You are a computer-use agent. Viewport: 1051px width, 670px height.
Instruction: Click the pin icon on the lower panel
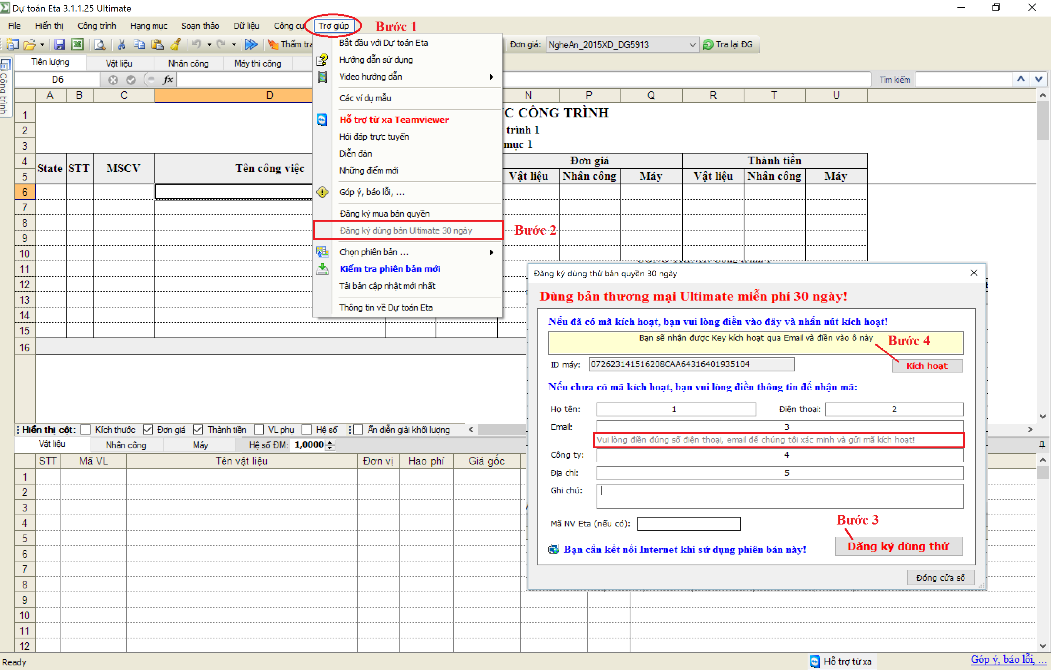1041,444
